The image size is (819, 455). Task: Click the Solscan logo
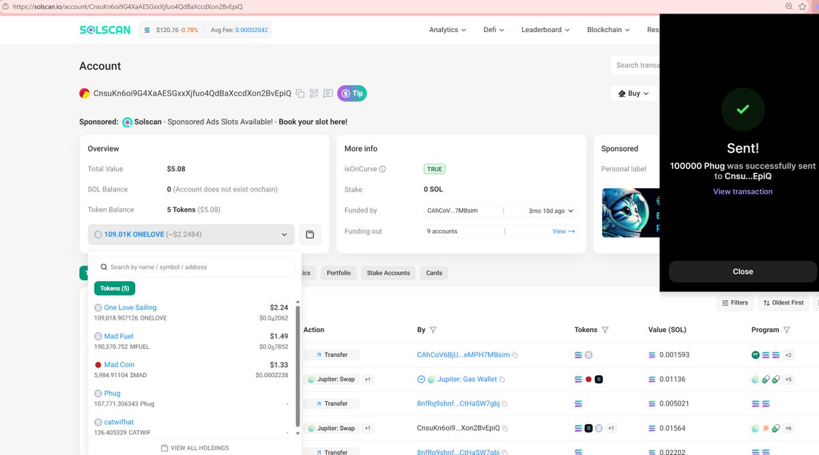coord(105,30)
